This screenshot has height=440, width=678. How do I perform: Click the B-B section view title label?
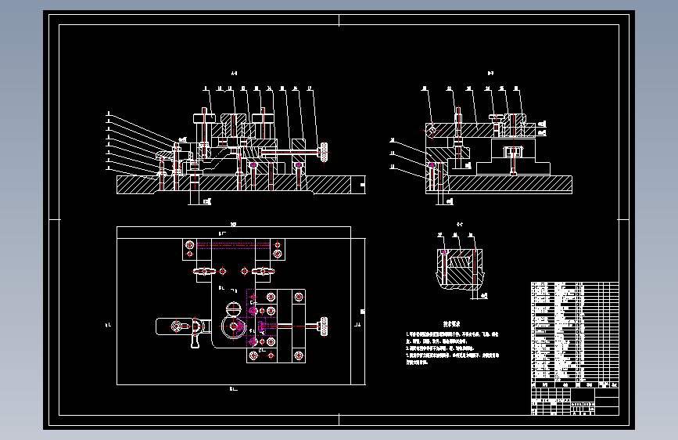[490, 73]
